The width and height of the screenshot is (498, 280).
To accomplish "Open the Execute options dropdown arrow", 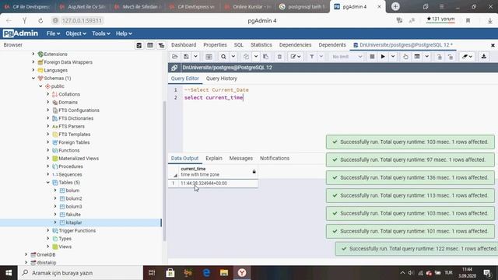I will tap(393, 57).
